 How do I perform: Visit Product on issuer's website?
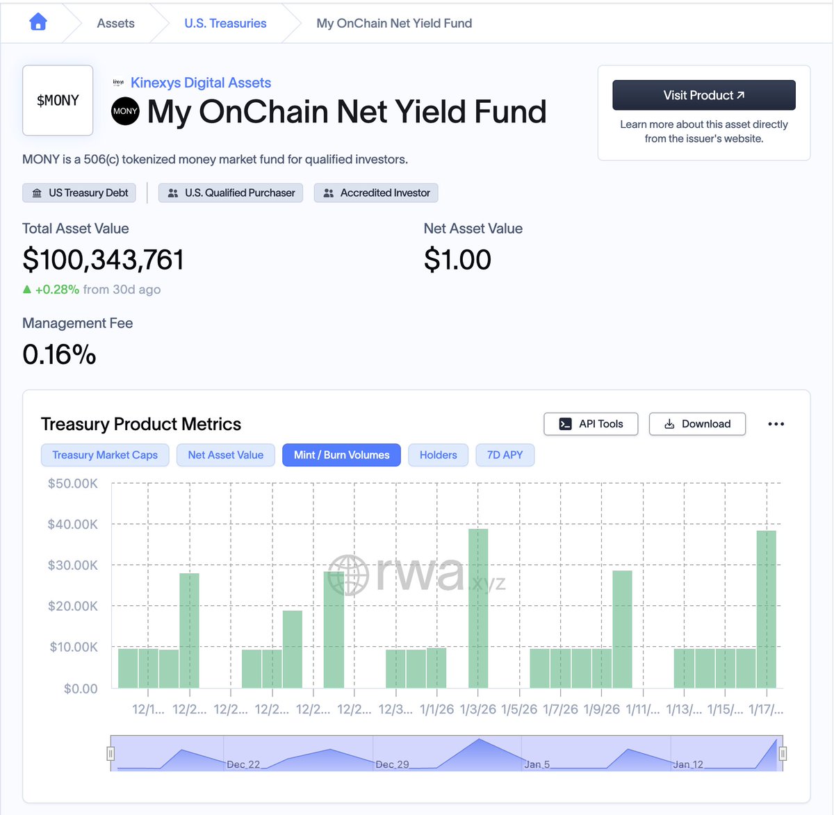tap(703, 95)
